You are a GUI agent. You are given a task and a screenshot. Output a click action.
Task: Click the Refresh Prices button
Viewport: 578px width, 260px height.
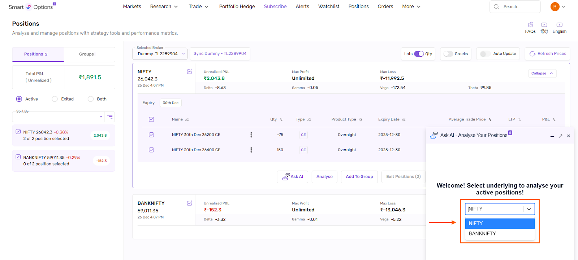point(547,54)
